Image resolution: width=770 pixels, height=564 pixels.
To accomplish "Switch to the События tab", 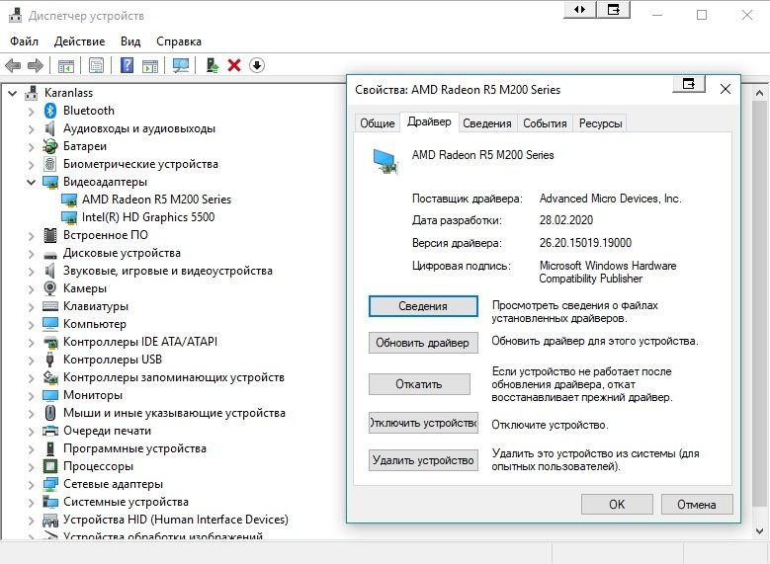I will coord(545,123).
